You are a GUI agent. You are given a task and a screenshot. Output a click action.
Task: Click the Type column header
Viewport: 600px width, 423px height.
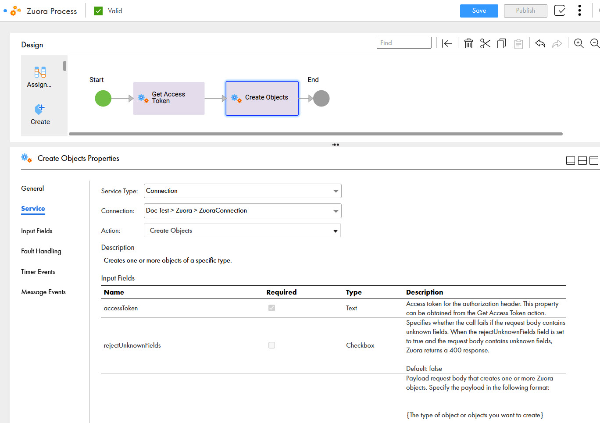[354, 292]
